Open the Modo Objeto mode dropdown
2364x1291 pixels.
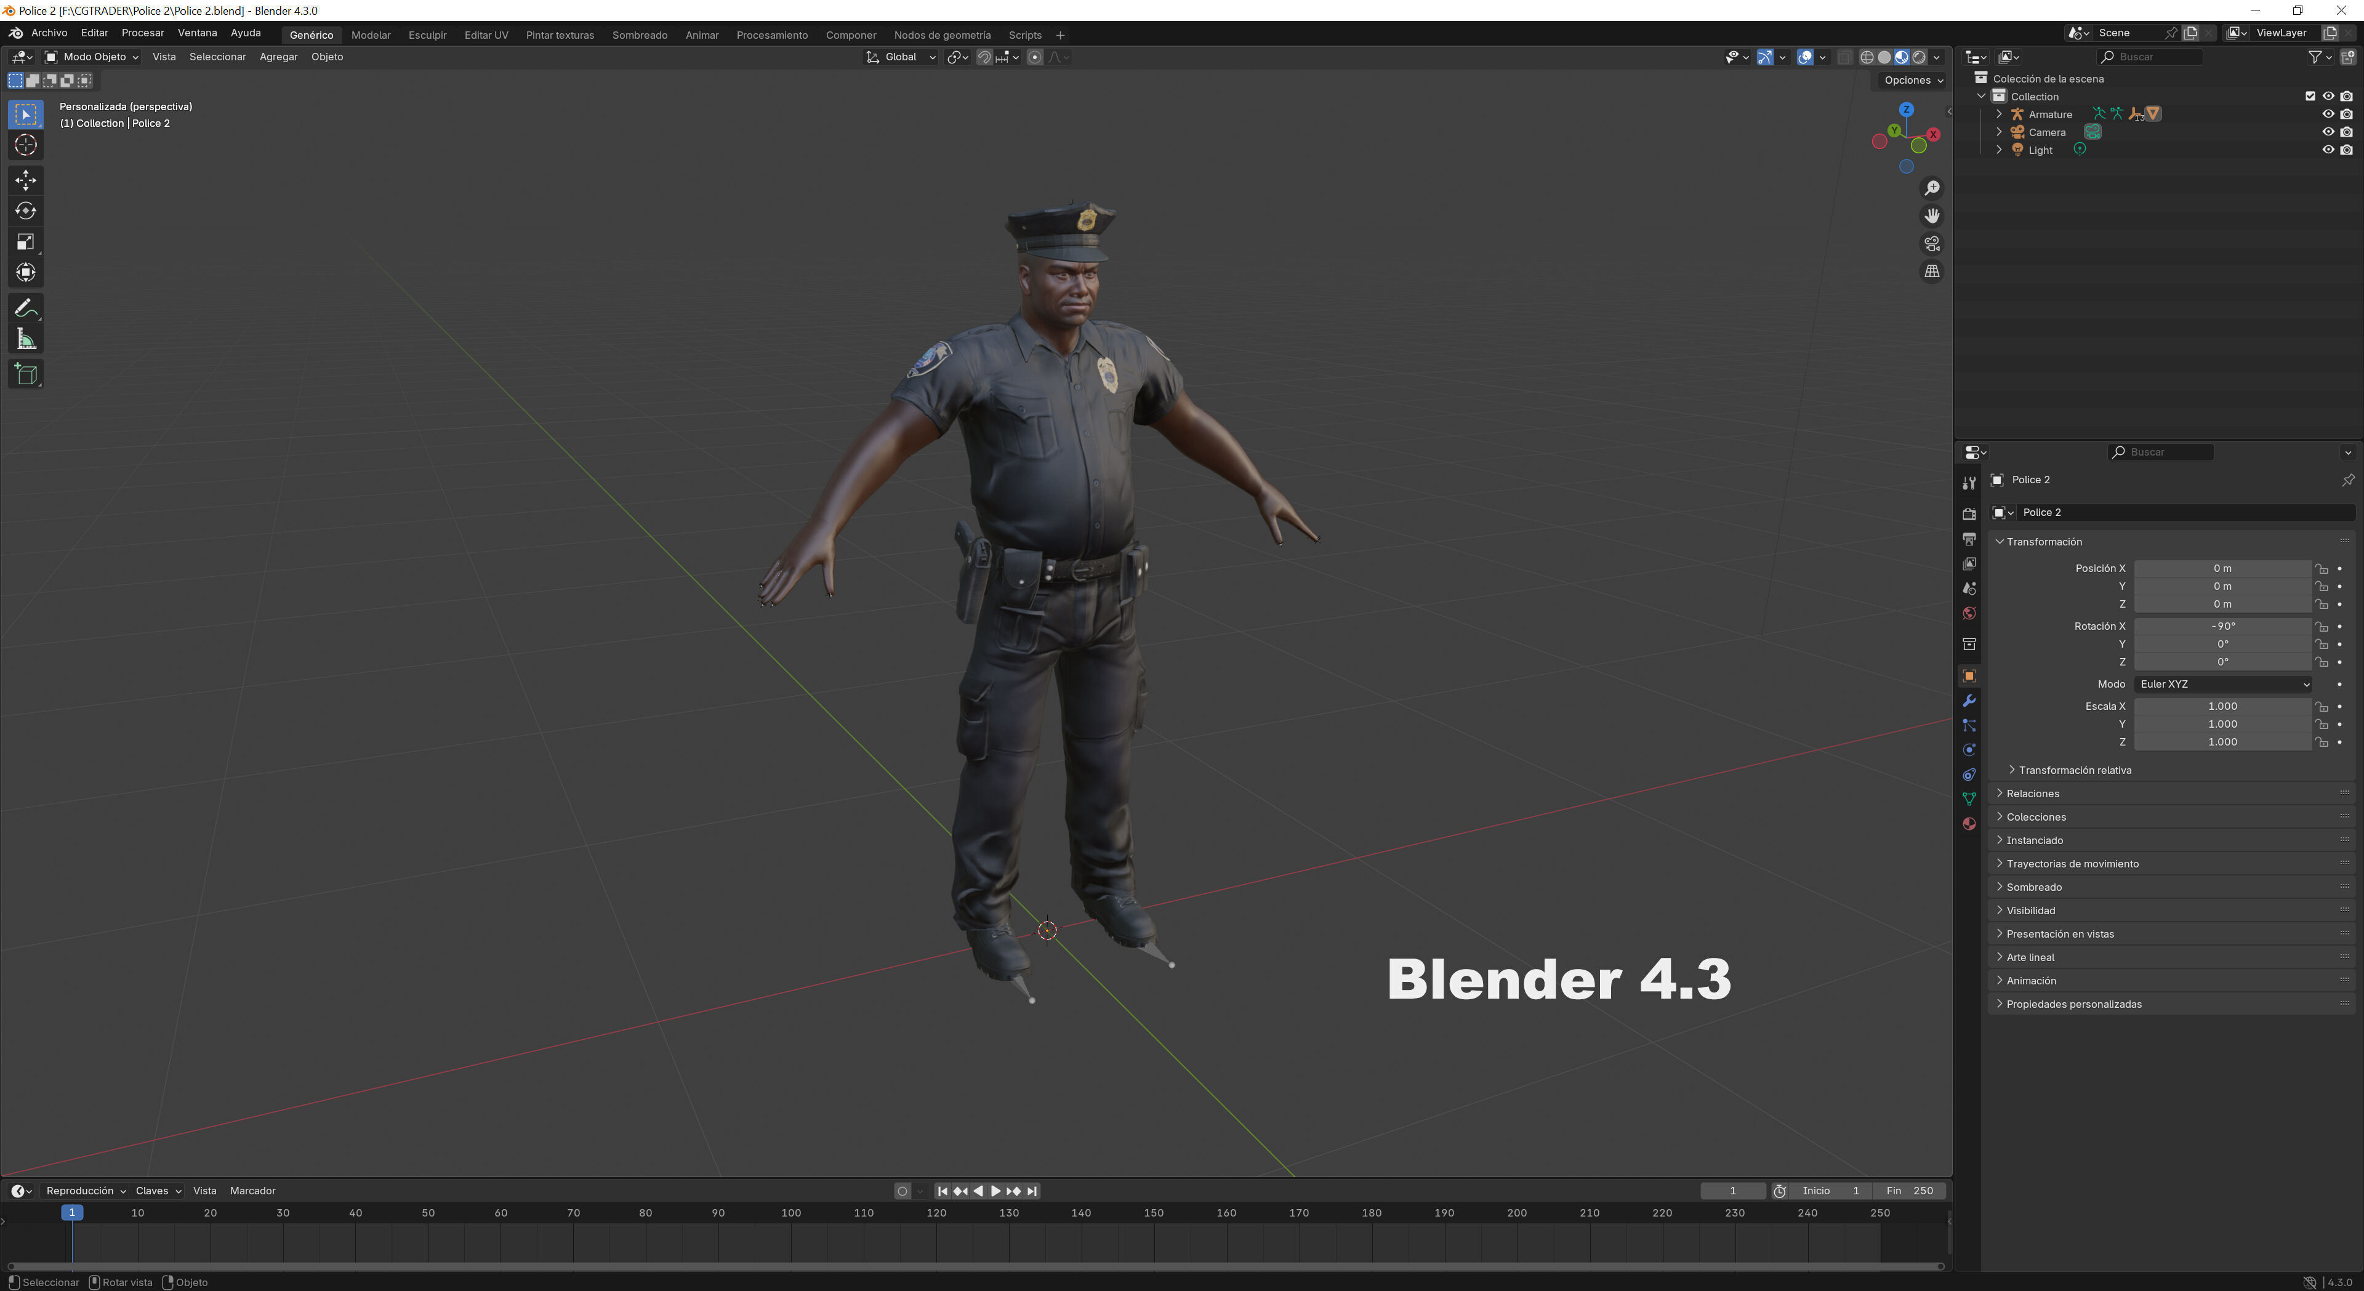(x=92, y=57)
